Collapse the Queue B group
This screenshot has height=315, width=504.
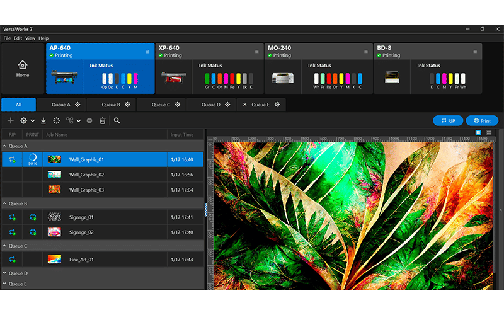click(4, 203)
